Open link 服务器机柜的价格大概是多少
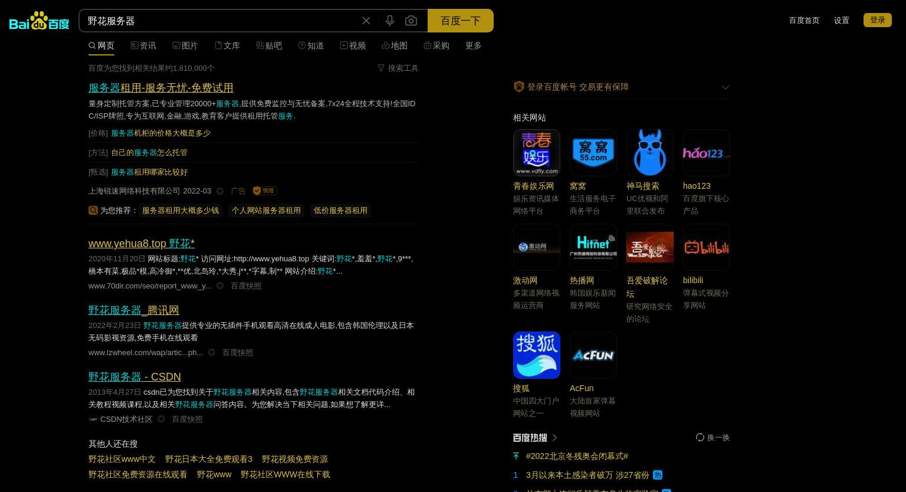This screenshot has height=492, width=906. (160, 133)
